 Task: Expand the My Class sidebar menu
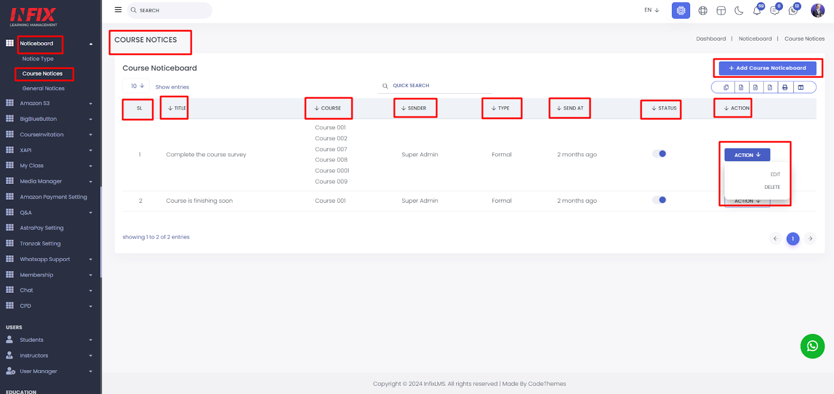click(91, 166)
